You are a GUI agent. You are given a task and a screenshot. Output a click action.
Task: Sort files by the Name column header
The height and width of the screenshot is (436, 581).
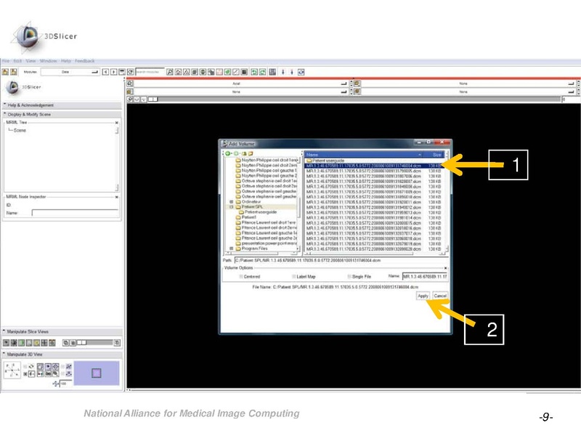pos(364,155)
